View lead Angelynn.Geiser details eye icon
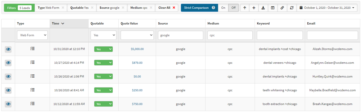The width and height of the screenshot is (362, 112). tap(8, 63)
